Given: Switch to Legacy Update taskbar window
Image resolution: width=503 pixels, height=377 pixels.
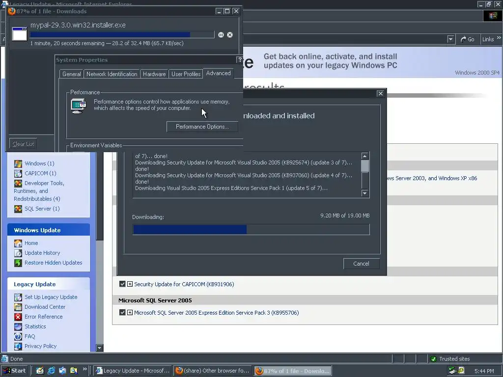Looking at the screenshot, I should tap(133, 371).
